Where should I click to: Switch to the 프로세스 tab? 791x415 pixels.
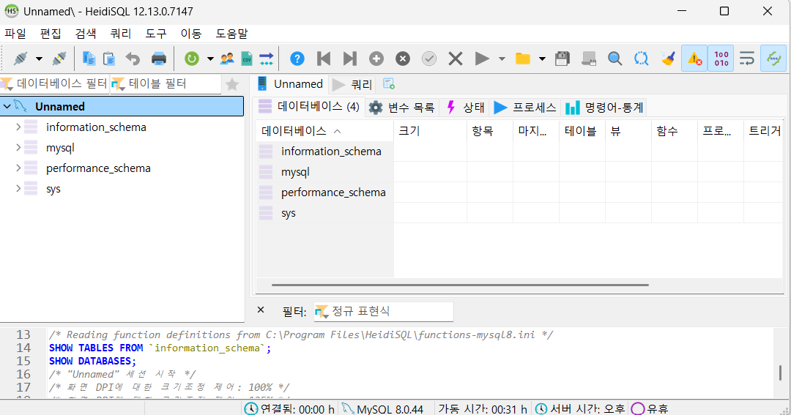[x=525, y=108]
